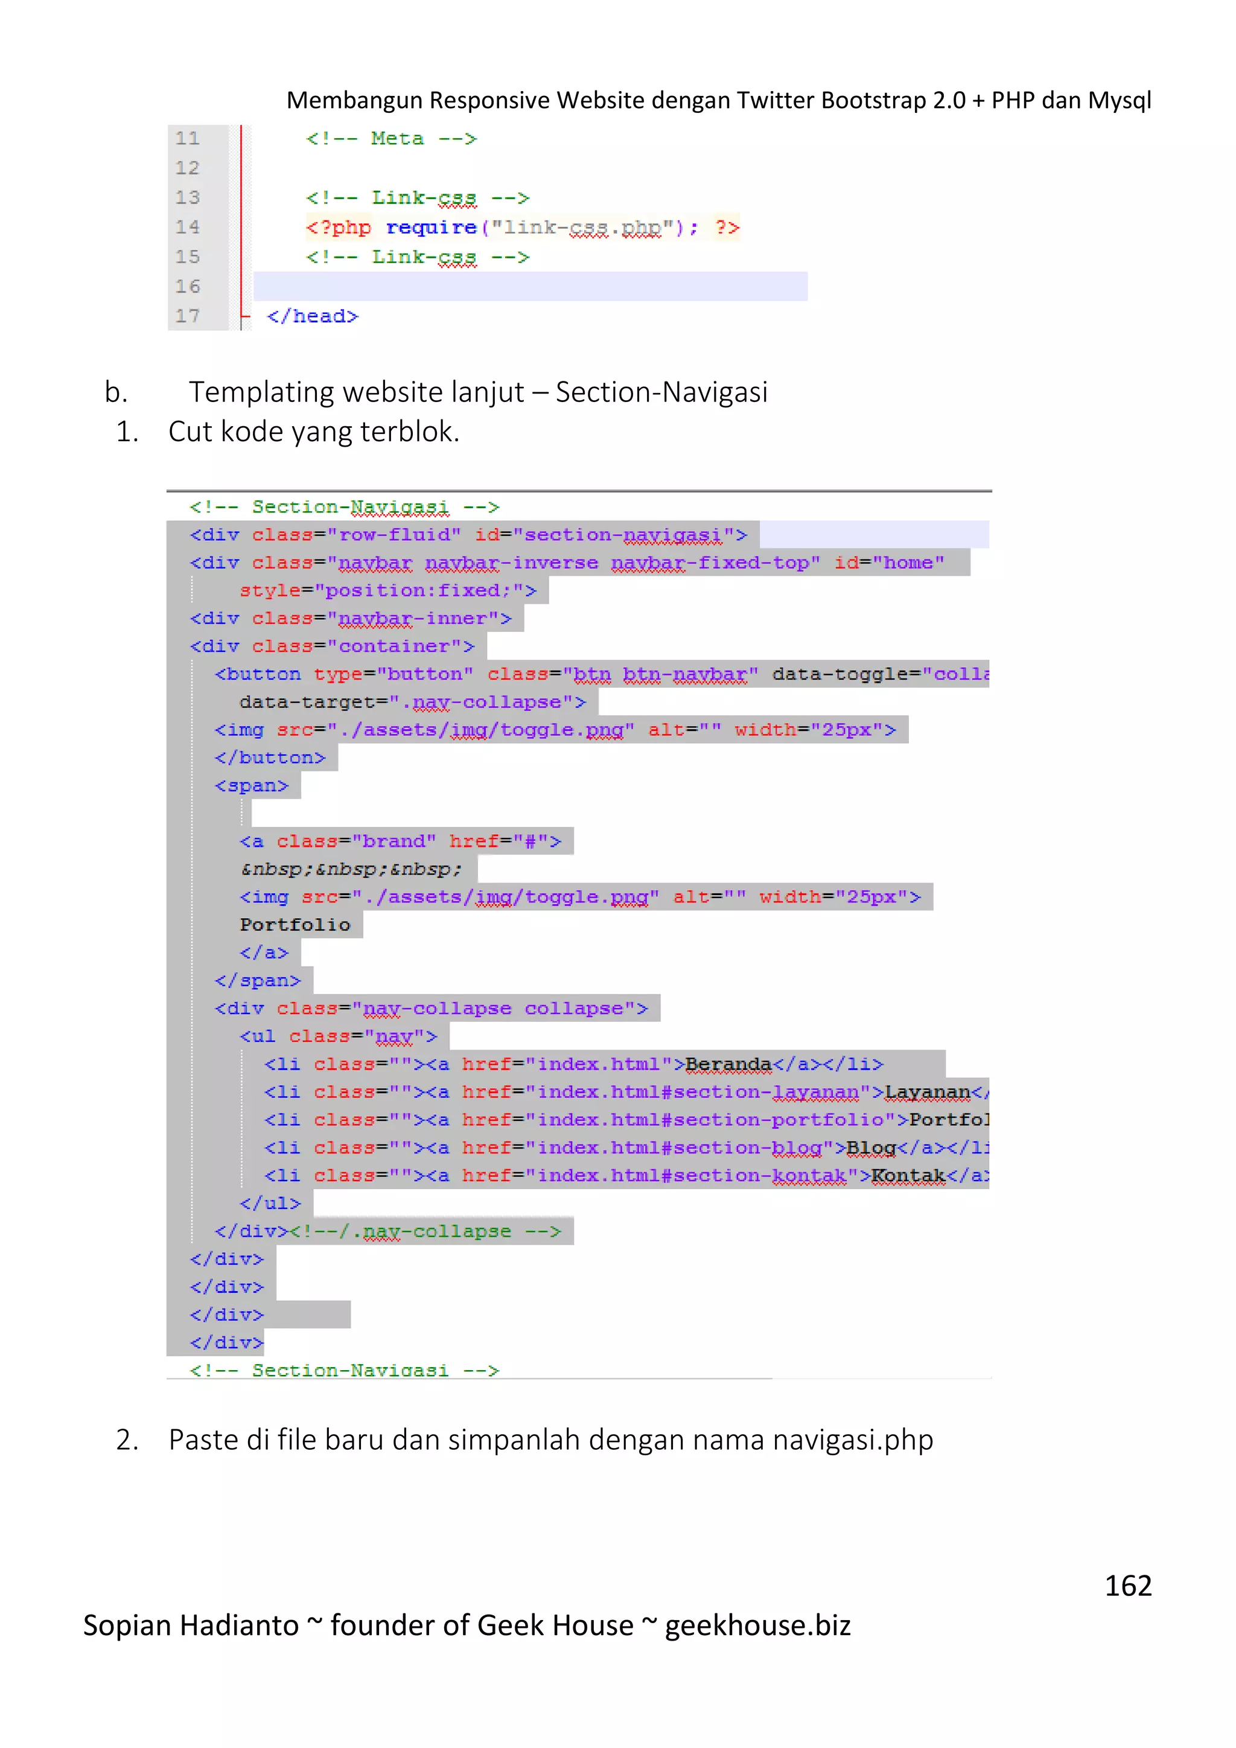The image size is (1236, 1748).
Task: Click the '</ul>' closing tag
Action: click(269, 1204)
